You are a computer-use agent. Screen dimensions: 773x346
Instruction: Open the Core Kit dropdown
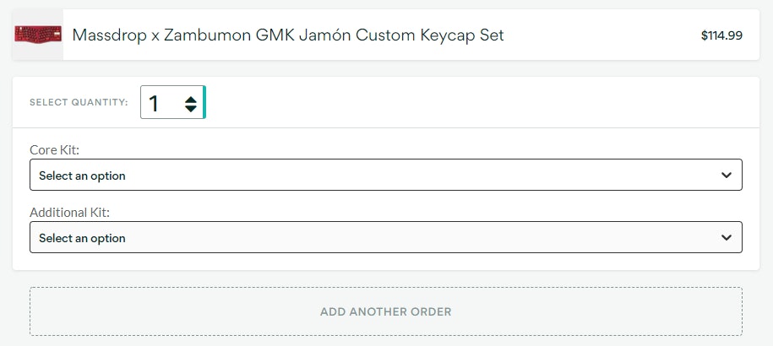click(x=385, y=176)
